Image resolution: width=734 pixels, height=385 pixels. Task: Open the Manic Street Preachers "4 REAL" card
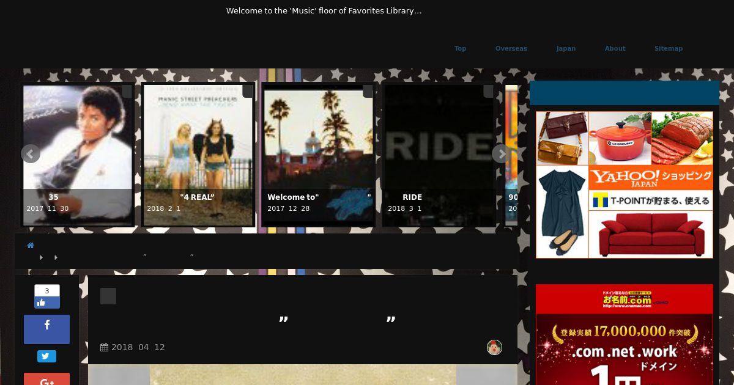click(x=198, y=155)
